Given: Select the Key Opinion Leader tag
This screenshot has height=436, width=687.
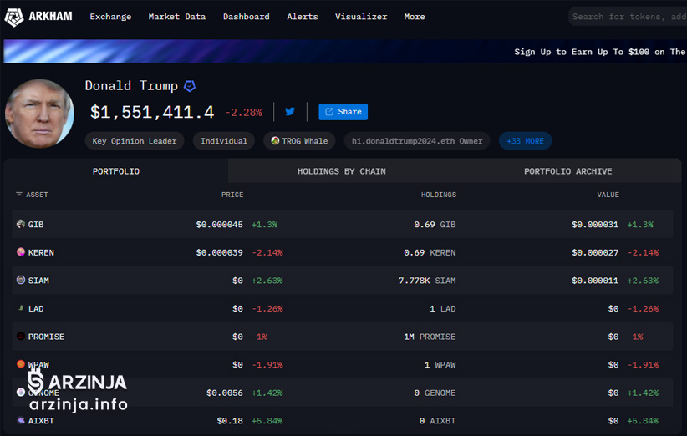Looking at the screenshot, I should tap(135, 141).
